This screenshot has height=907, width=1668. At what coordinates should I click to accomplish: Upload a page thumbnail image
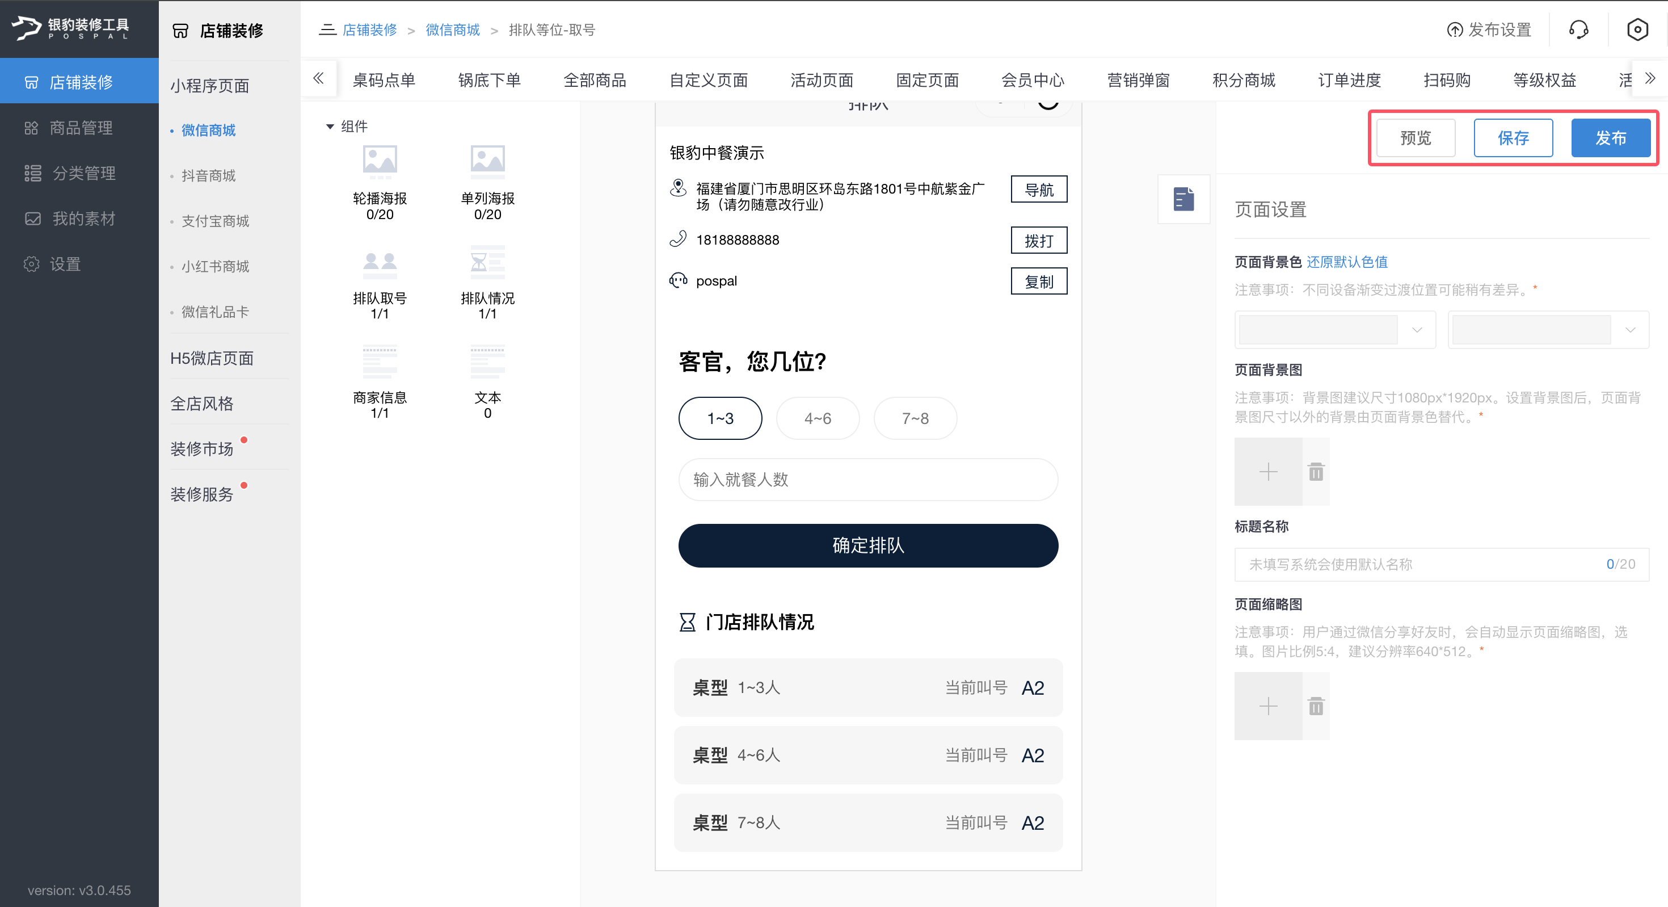click(1268, 706)
